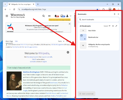Close the Wikipedia tab
The image size is (123, 100).
pos(33,4)
